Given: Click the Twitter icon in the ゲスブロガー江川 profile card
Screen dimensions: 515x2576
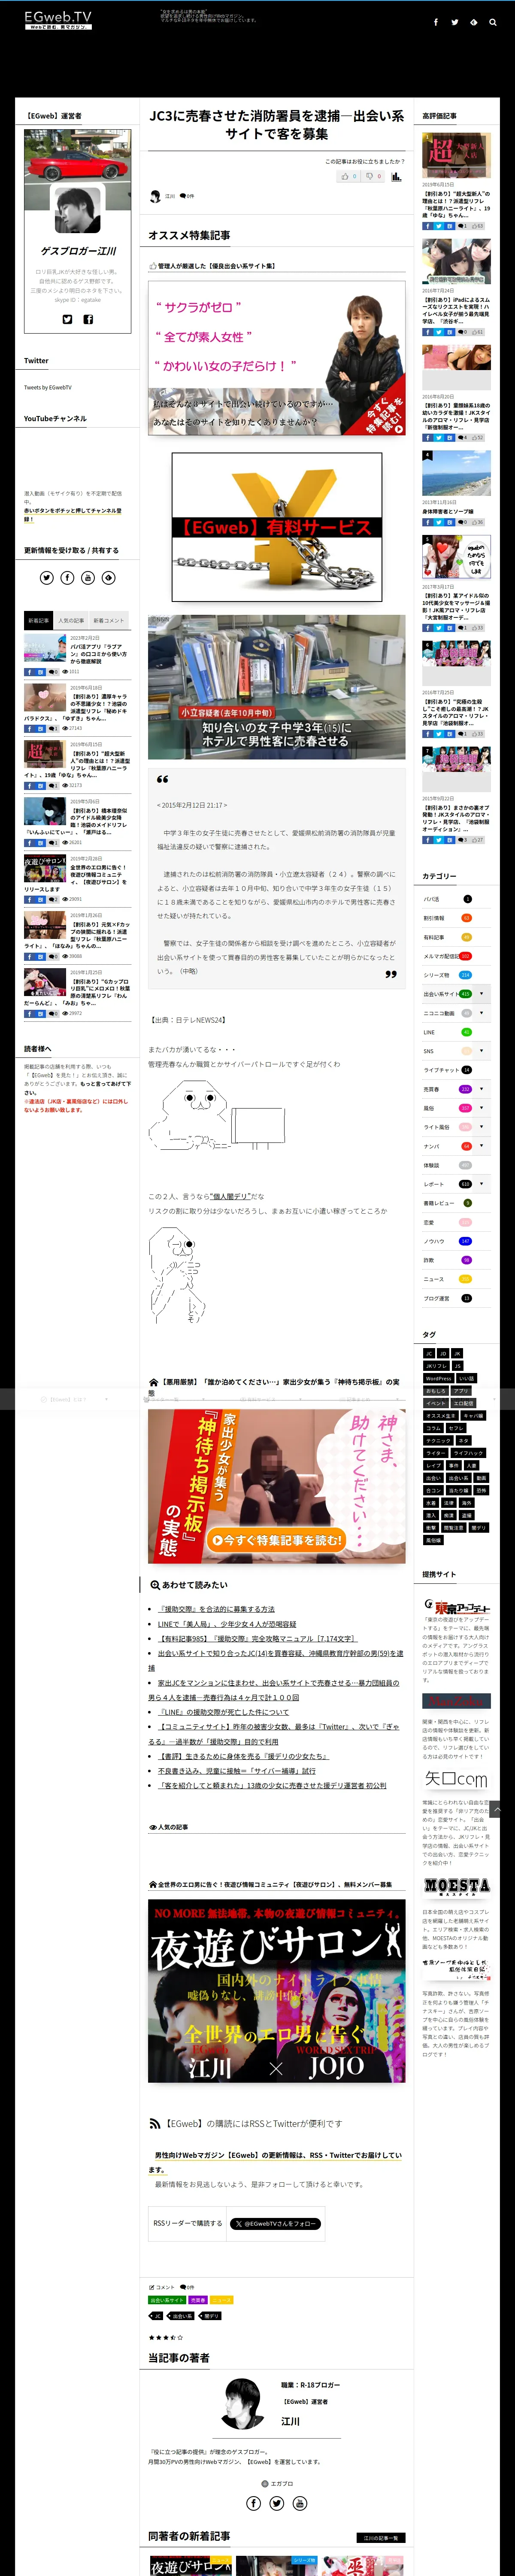Looking at the screenshot, I should [67, 319].
